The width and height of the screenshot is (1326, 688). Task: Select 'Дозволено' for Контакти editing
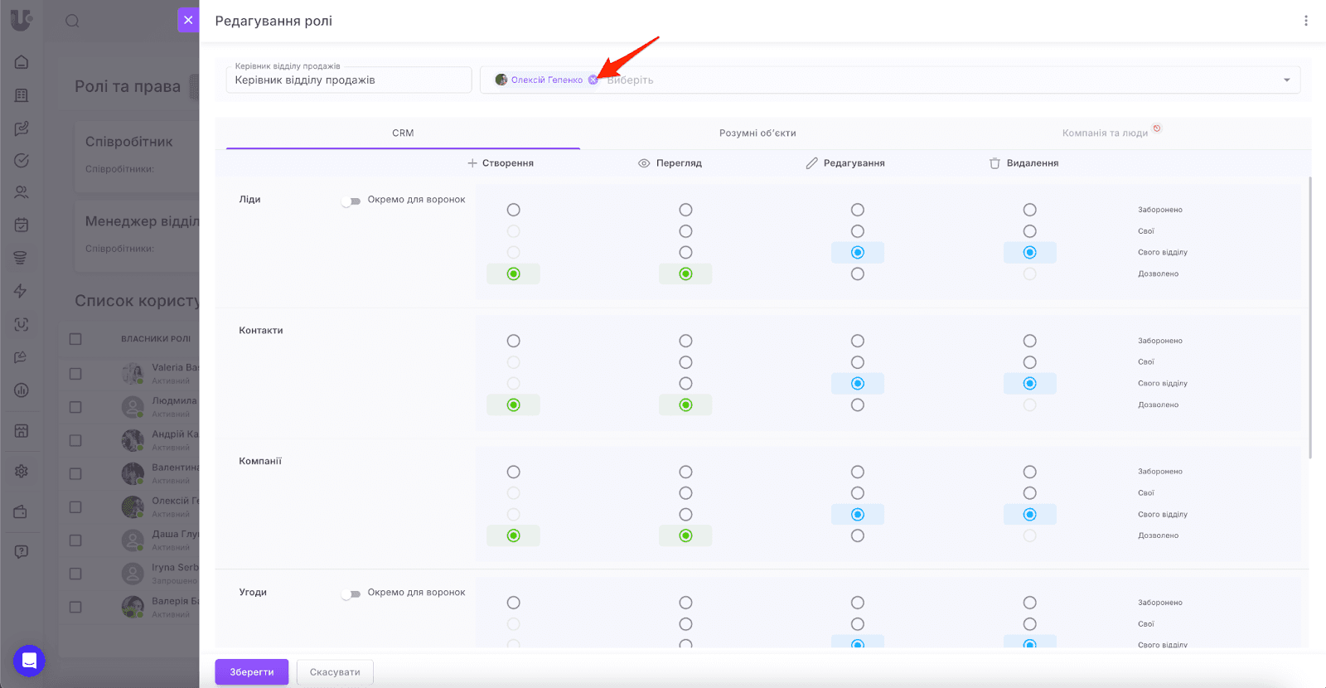tap(858, 405)
